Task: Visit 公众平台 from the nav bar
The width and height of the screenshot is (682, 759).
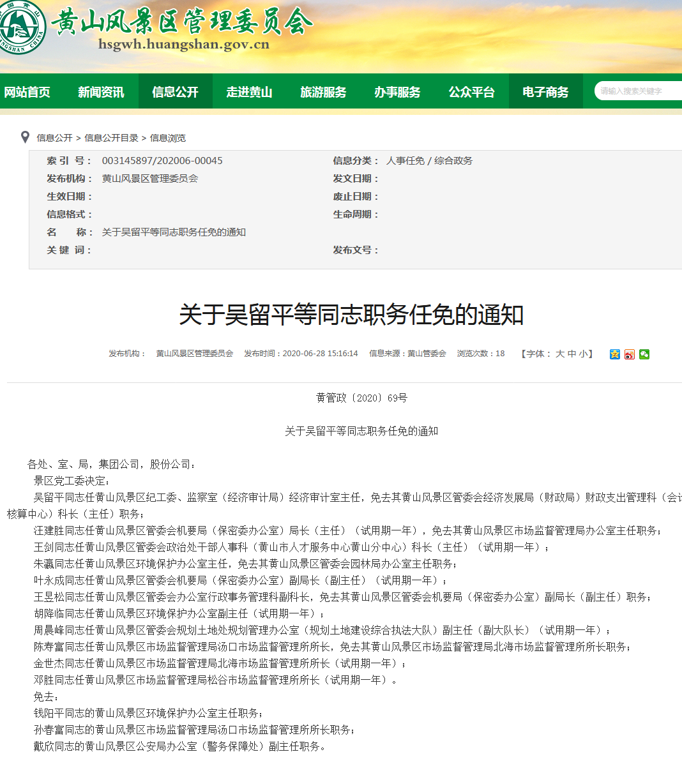Action: [472, 92]
